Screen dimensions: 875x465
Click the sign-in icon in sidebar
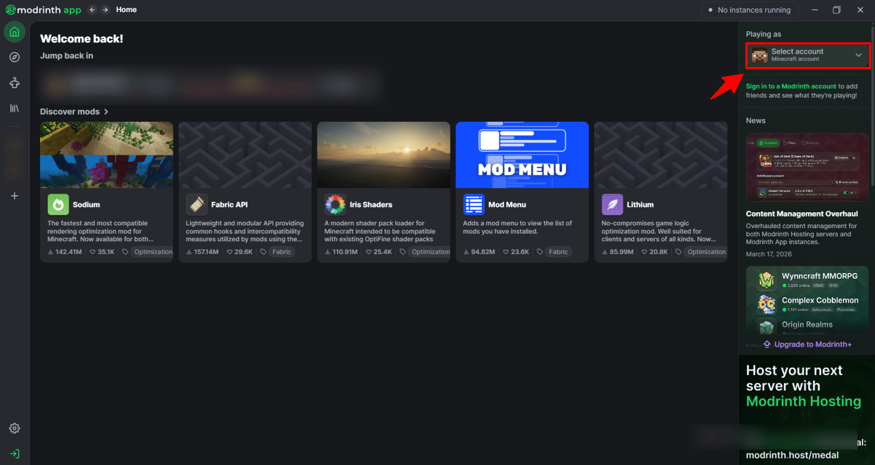coord(15,453)
